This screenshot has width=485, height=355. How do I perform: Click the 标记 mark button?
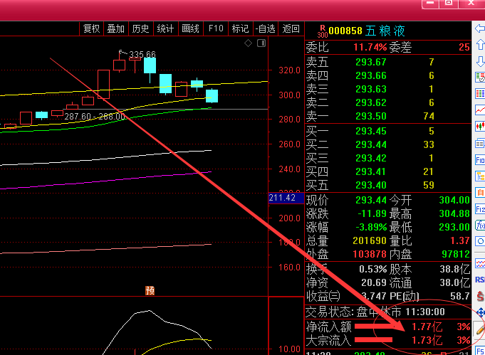240,28
